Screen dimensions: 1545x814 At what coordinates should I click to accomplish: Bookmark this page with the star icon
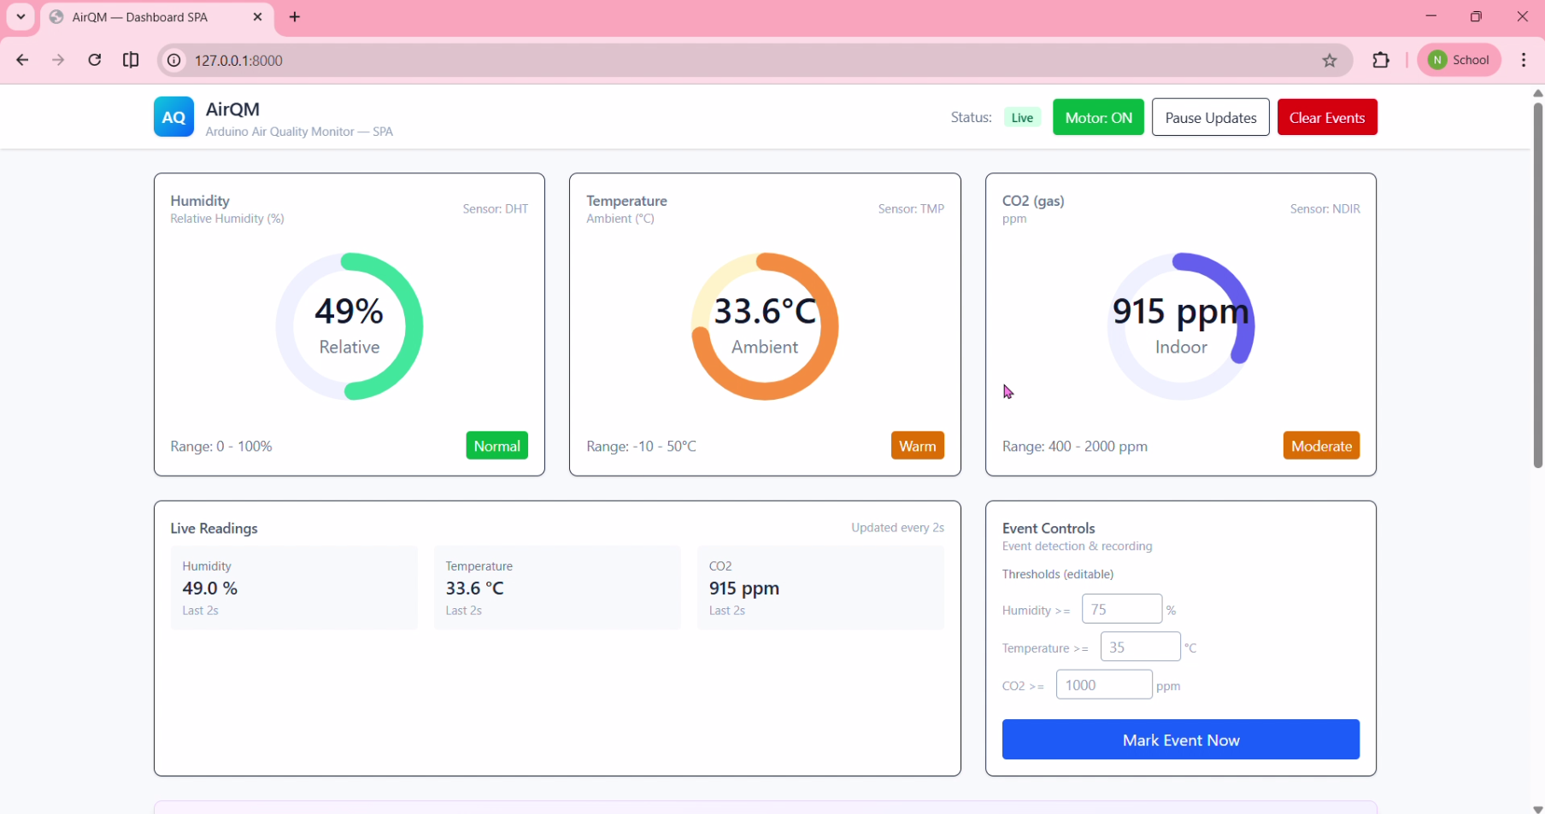1330,60
